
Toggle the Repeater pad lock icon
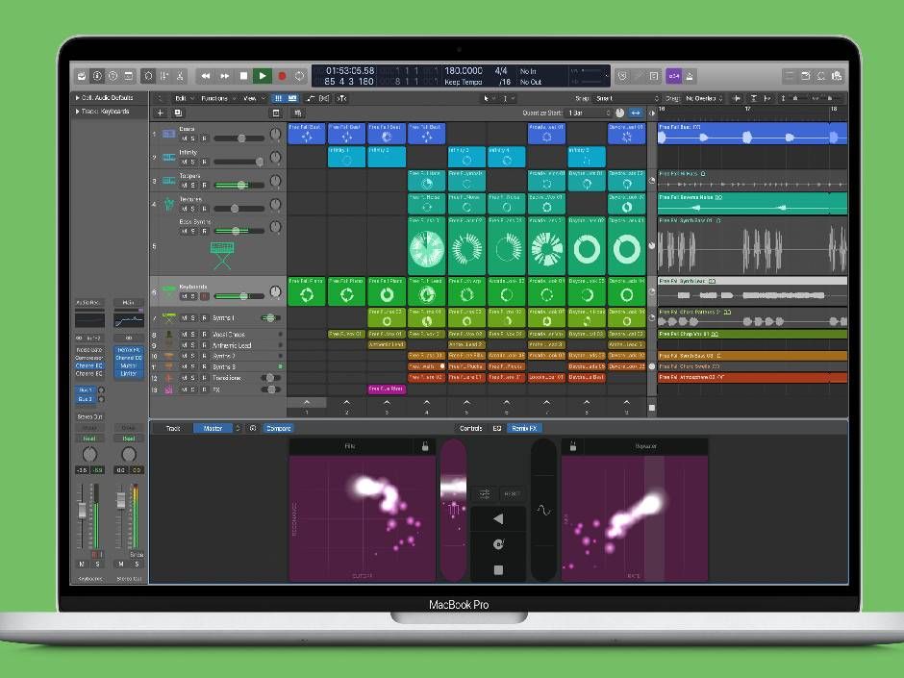[573, 446]
